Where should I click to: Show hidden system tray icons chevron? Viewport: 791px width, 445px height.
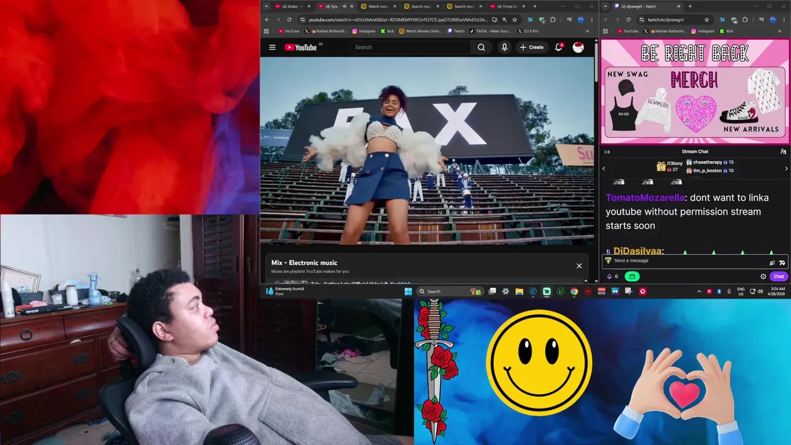699,291
